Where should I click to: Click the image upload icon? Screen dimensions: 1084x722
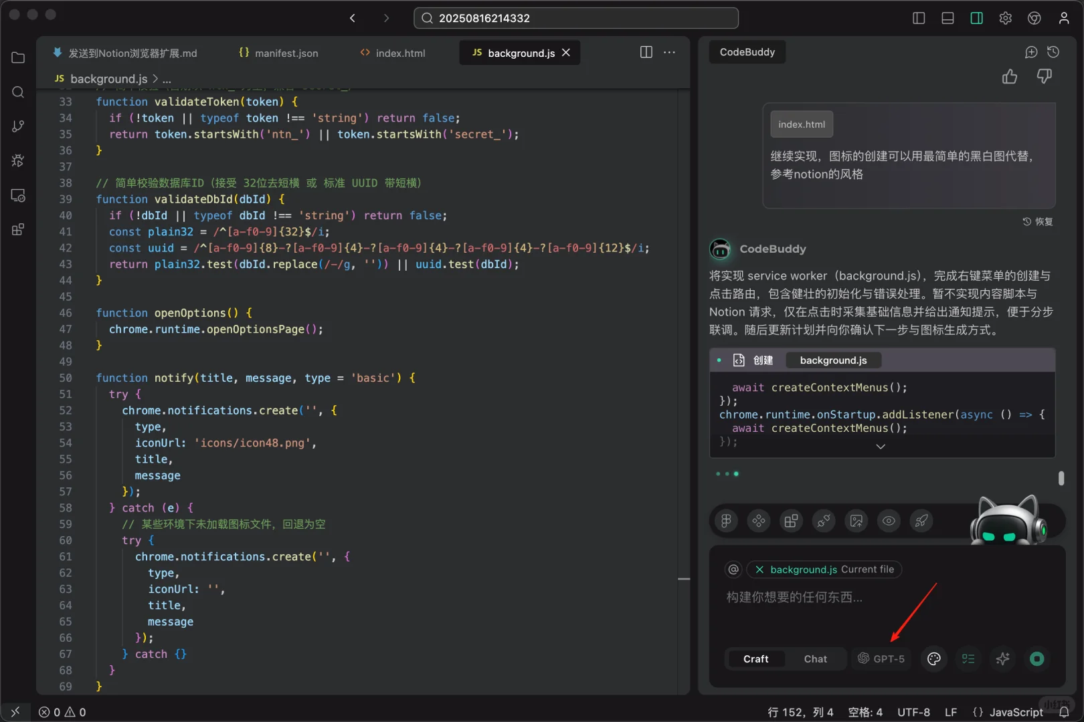tap(856, 521)
